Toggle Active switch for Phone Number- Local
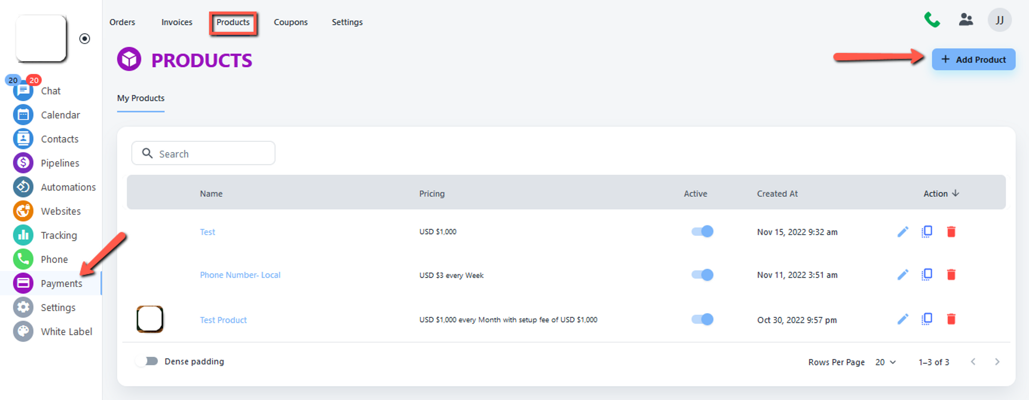Screen dimensions: 1029x400 tap(702, 275)
